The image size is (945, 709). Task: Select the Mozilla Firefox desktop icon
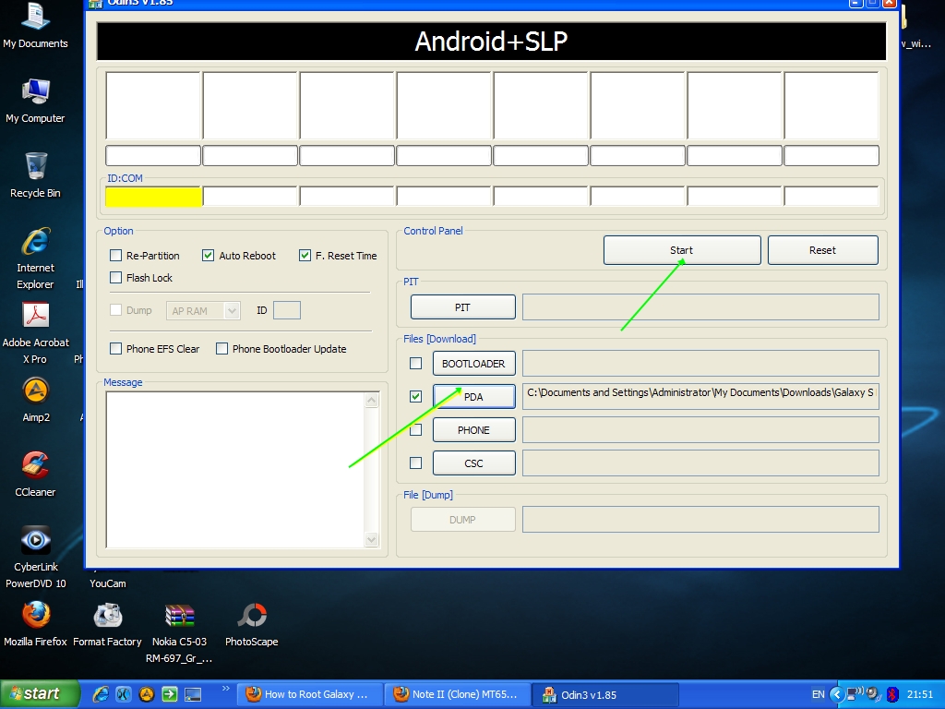[x=35, y=624]
